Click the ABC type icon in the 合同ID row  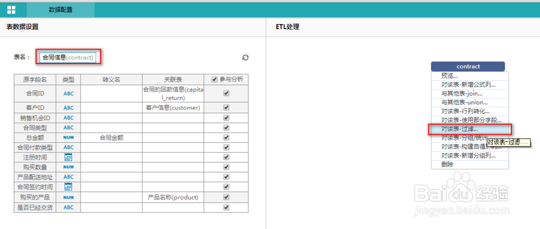tap(69, 93)
